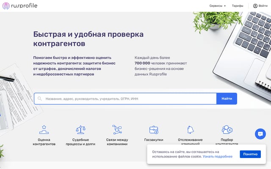Open Оценка контрагентов podium icon
271x169 pixels.
pos(44,130)
